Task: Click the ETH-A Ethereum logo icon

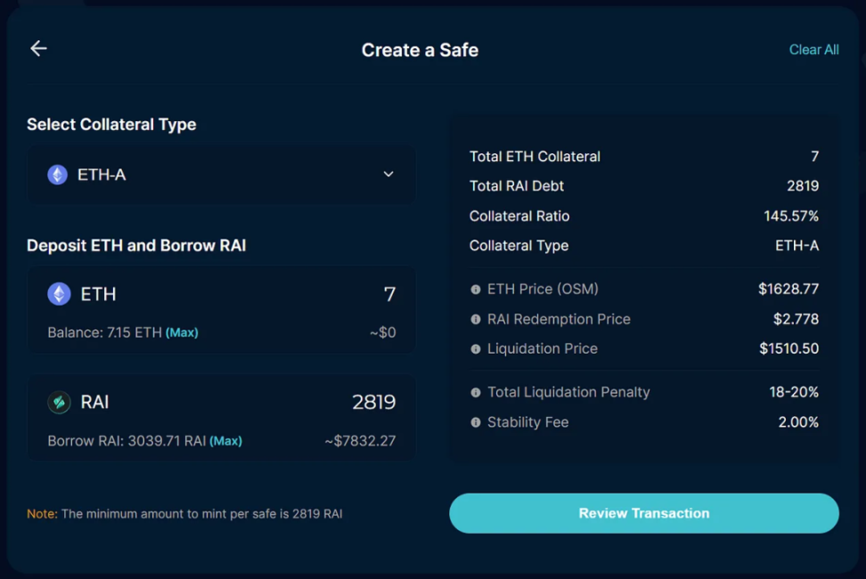Action: 57,175
